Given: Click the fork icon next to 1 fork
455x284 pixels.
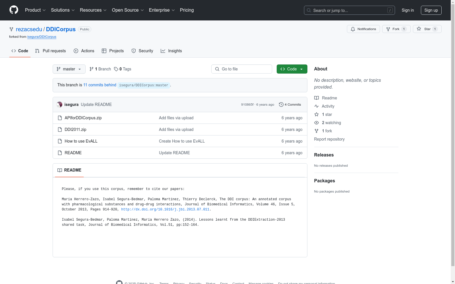Looking at the screenshot, I should point(317,131).
